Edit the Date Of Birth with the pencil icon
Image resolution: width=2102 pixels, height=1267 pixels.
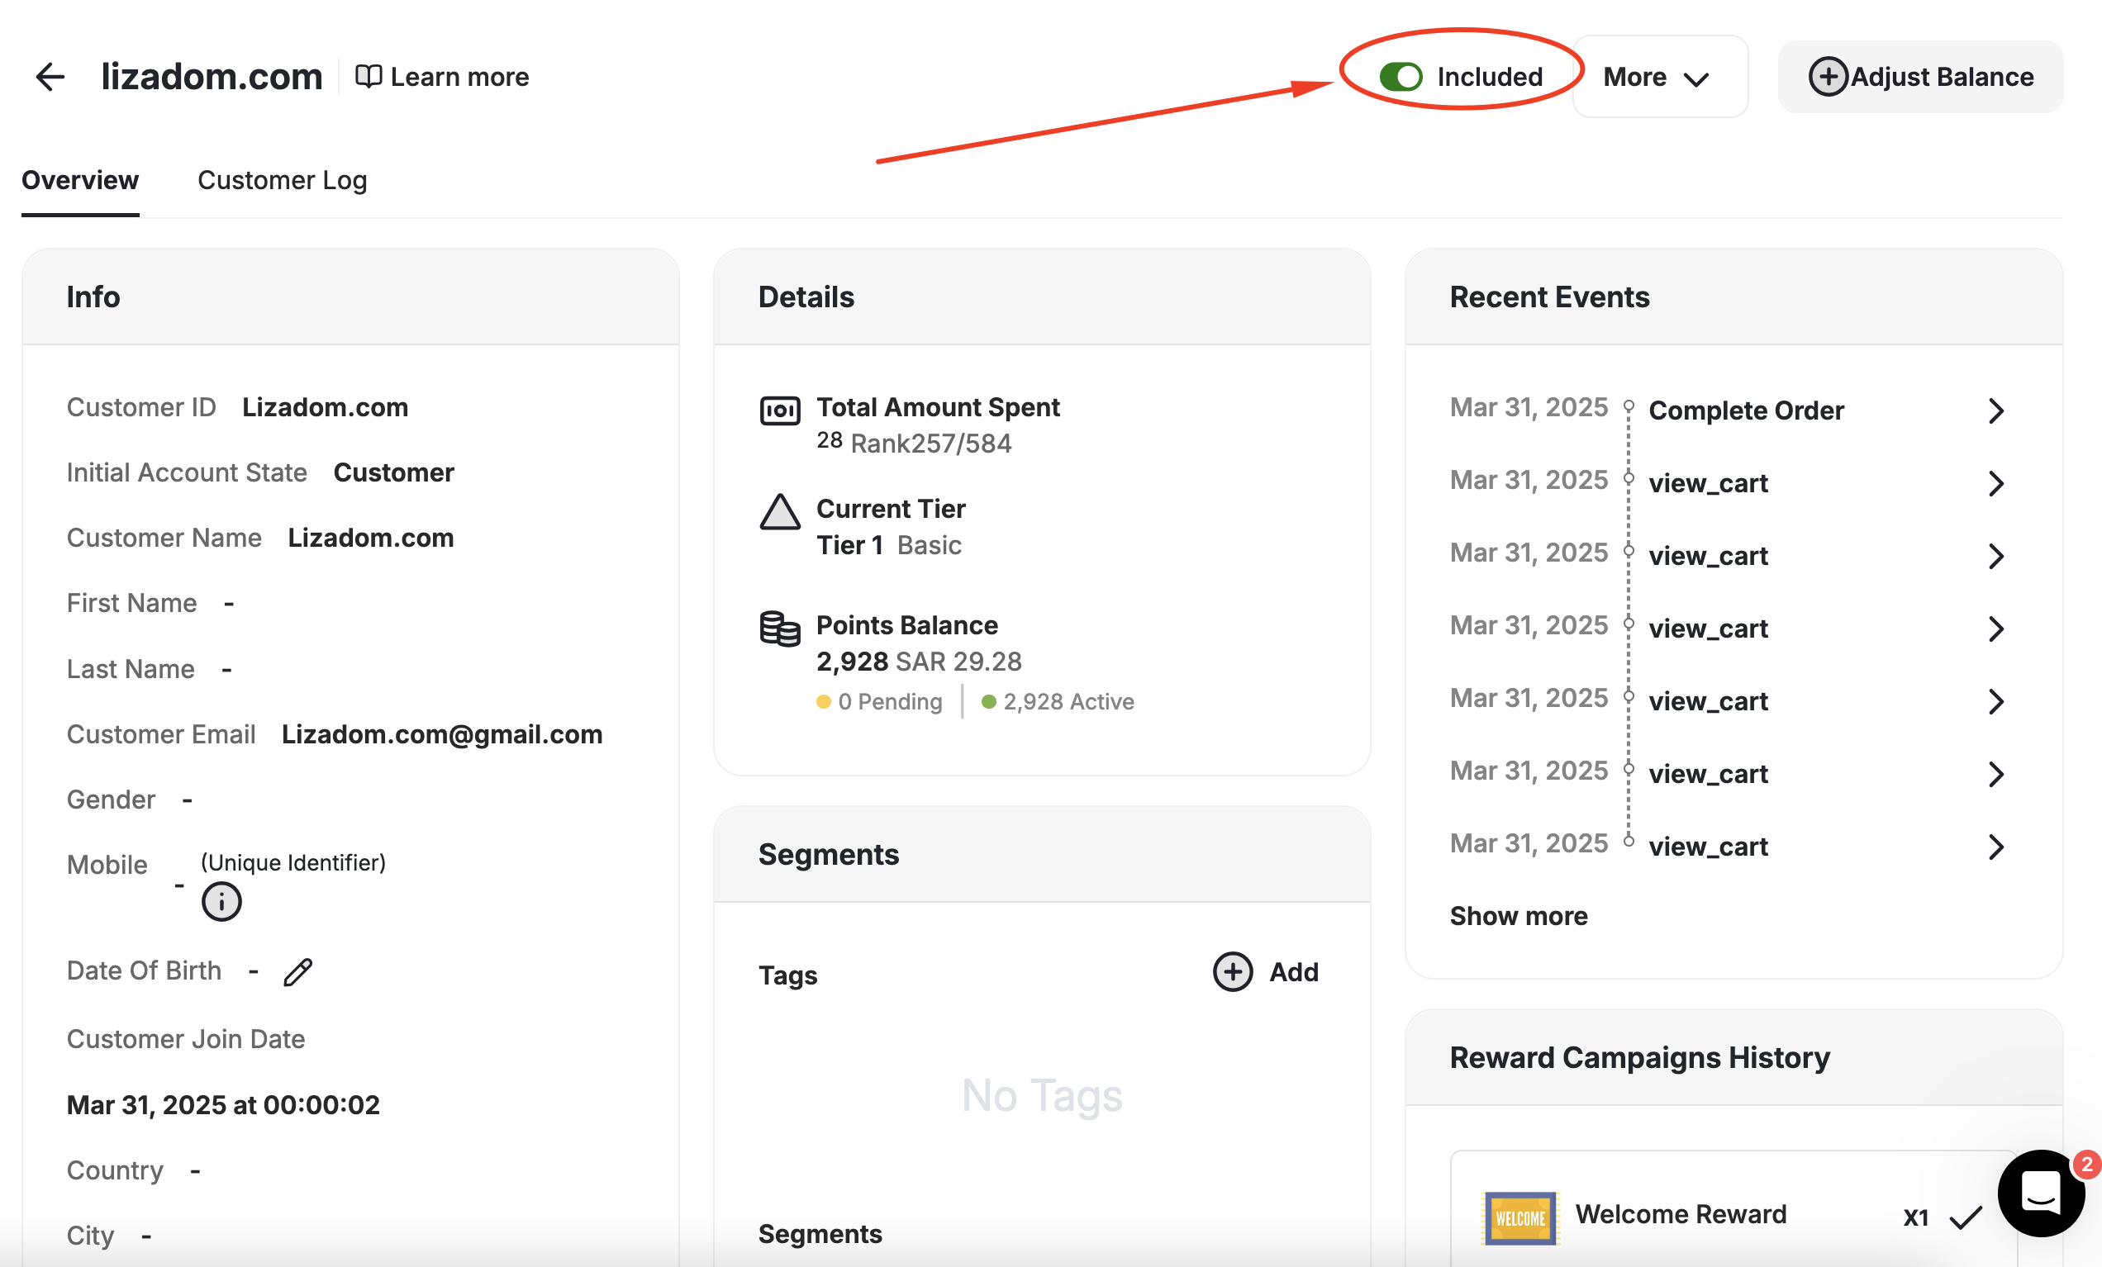tap(297, 972)
